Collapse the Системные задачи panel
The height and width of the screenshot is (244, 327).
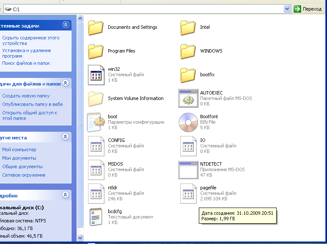click(x=65, y=25)
